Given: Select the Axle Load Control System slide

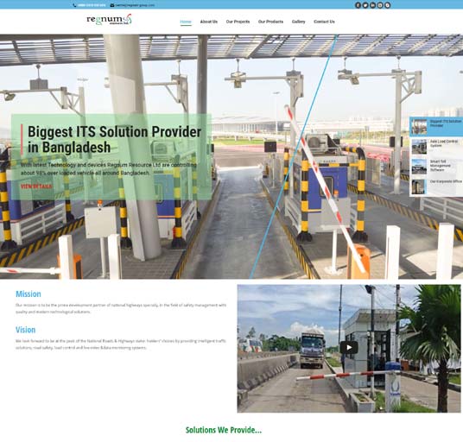Looking at the screenshot, I should point(436,147).
